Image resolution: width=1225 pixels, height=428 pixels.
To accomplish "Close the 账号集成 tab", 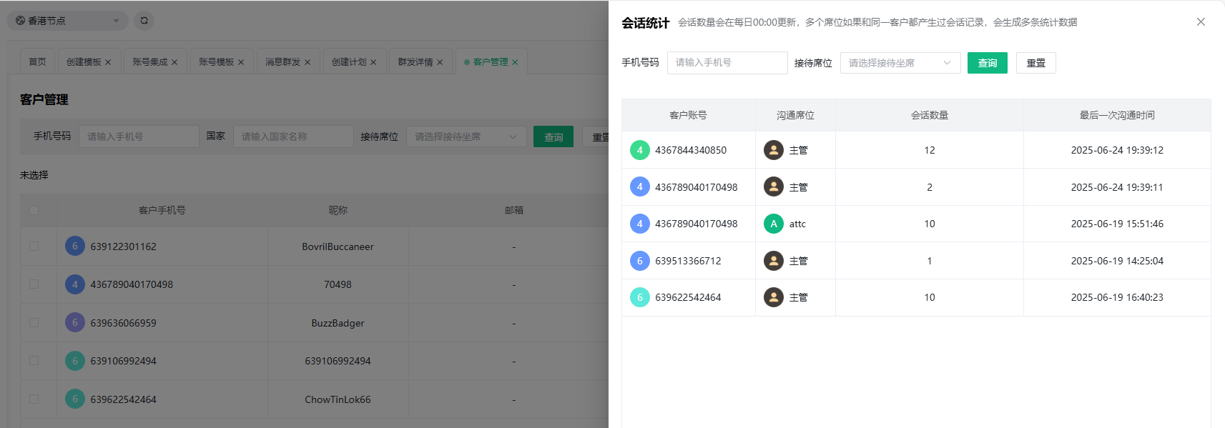I will [x=174, y=62].
